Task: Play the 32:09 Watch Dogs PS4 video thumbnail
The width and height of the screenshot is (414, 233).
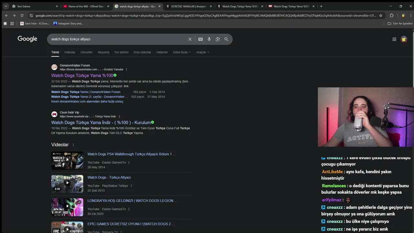Action: [67, 161]
